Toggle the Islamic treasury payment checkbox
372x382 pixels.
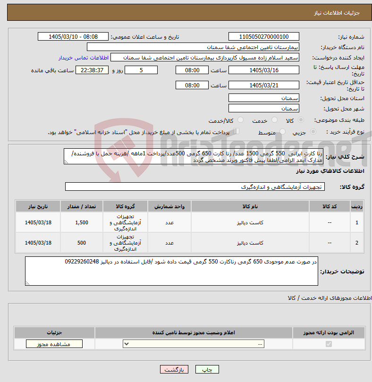236,131
